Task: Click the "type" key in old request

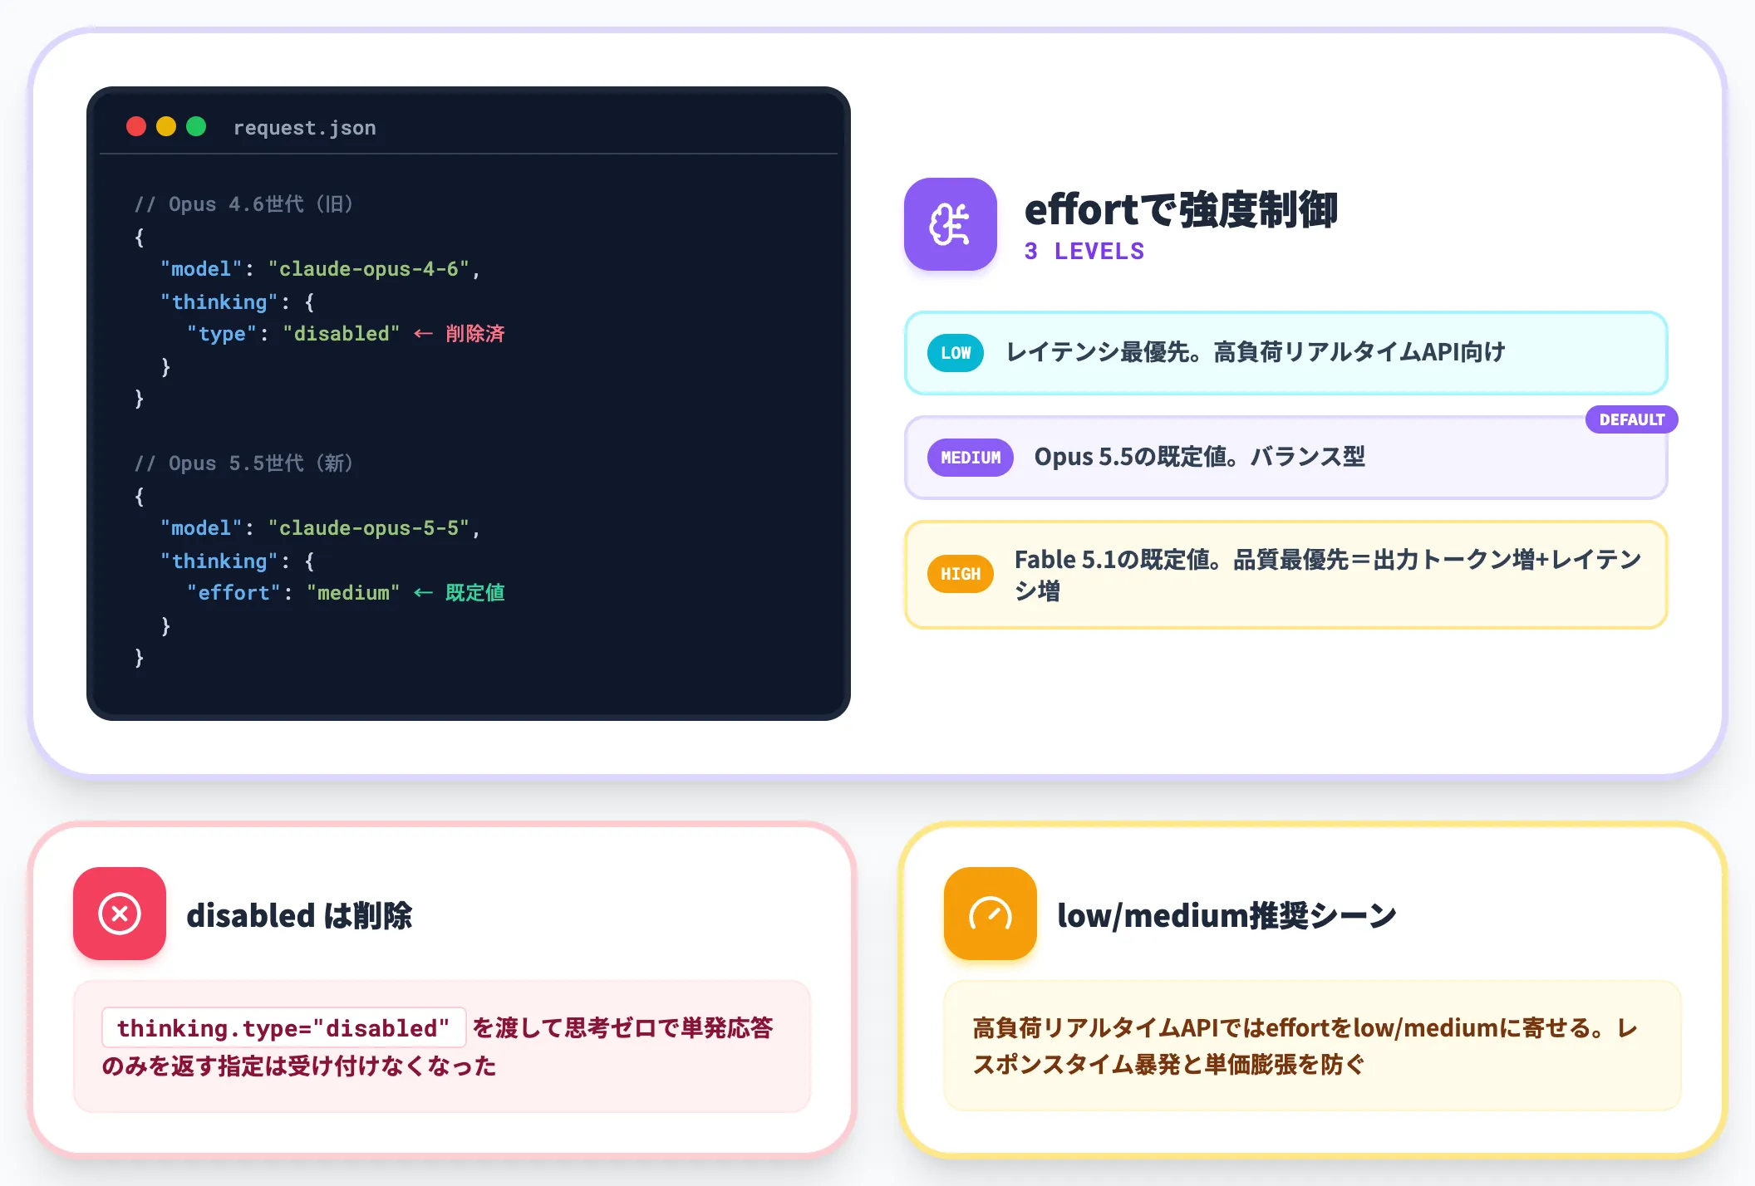Action: (222, 334)
